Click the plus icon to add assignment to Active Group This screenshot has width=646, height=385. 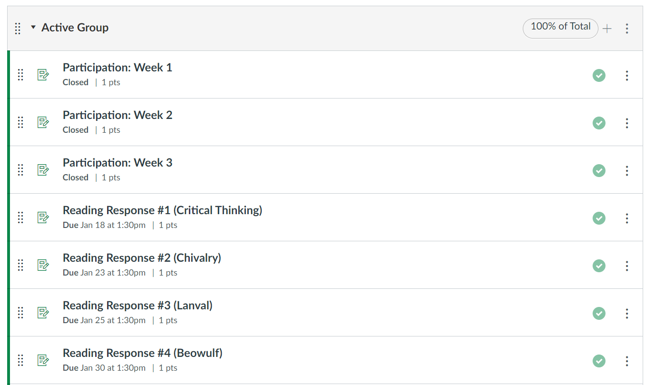[607, 29]
